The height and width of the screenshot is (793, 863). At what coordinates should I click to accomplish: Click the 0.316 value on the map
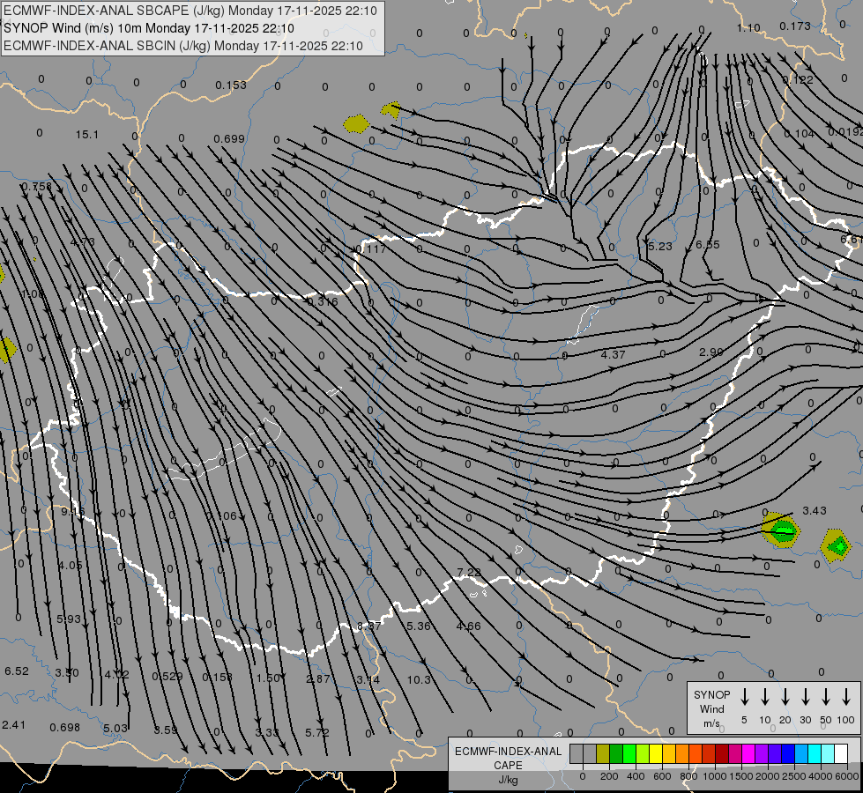[323, 301]
